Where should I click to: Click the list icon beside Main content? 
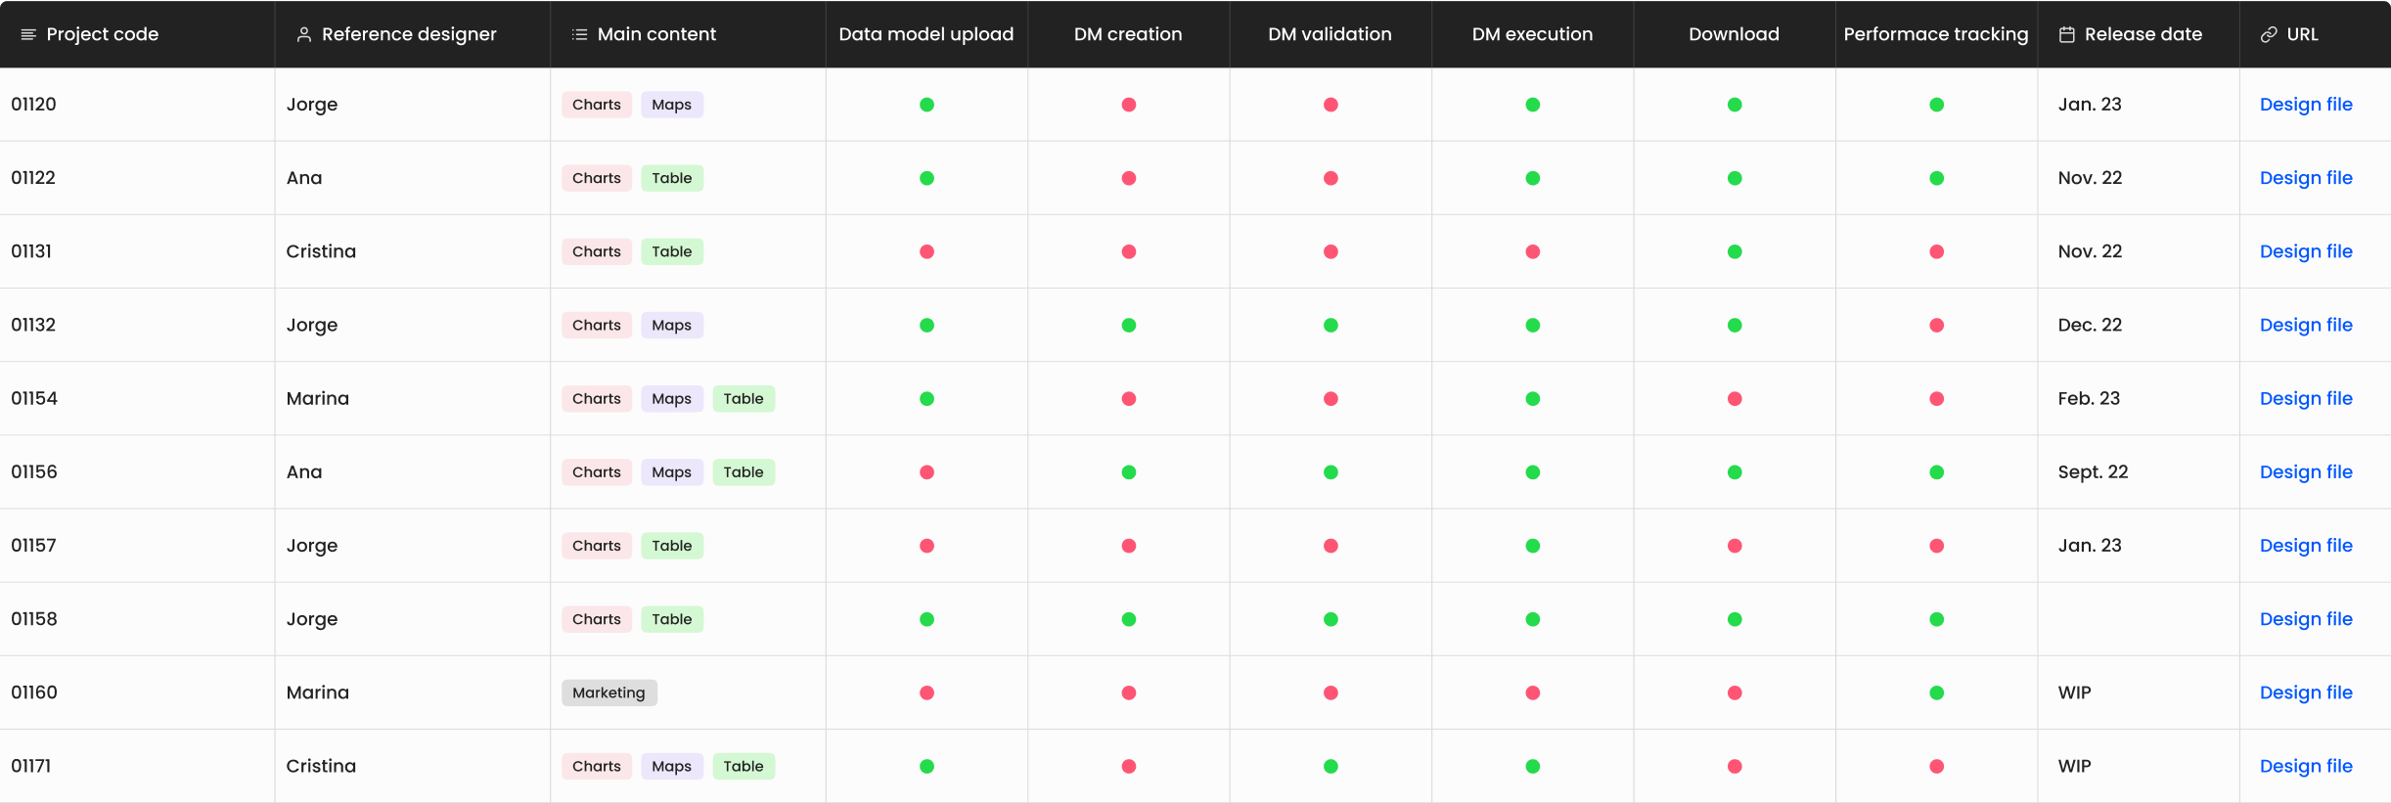pyautogui.click(x=579, y=34)
